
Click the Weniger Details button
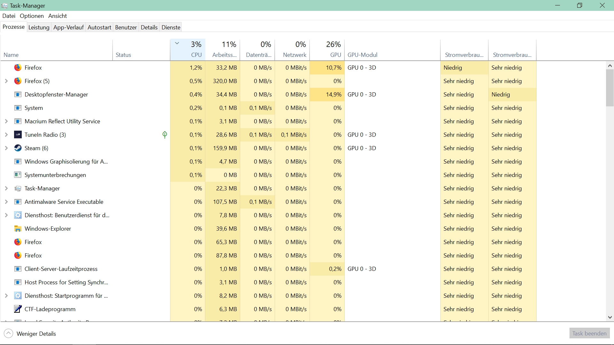point(30,333)
